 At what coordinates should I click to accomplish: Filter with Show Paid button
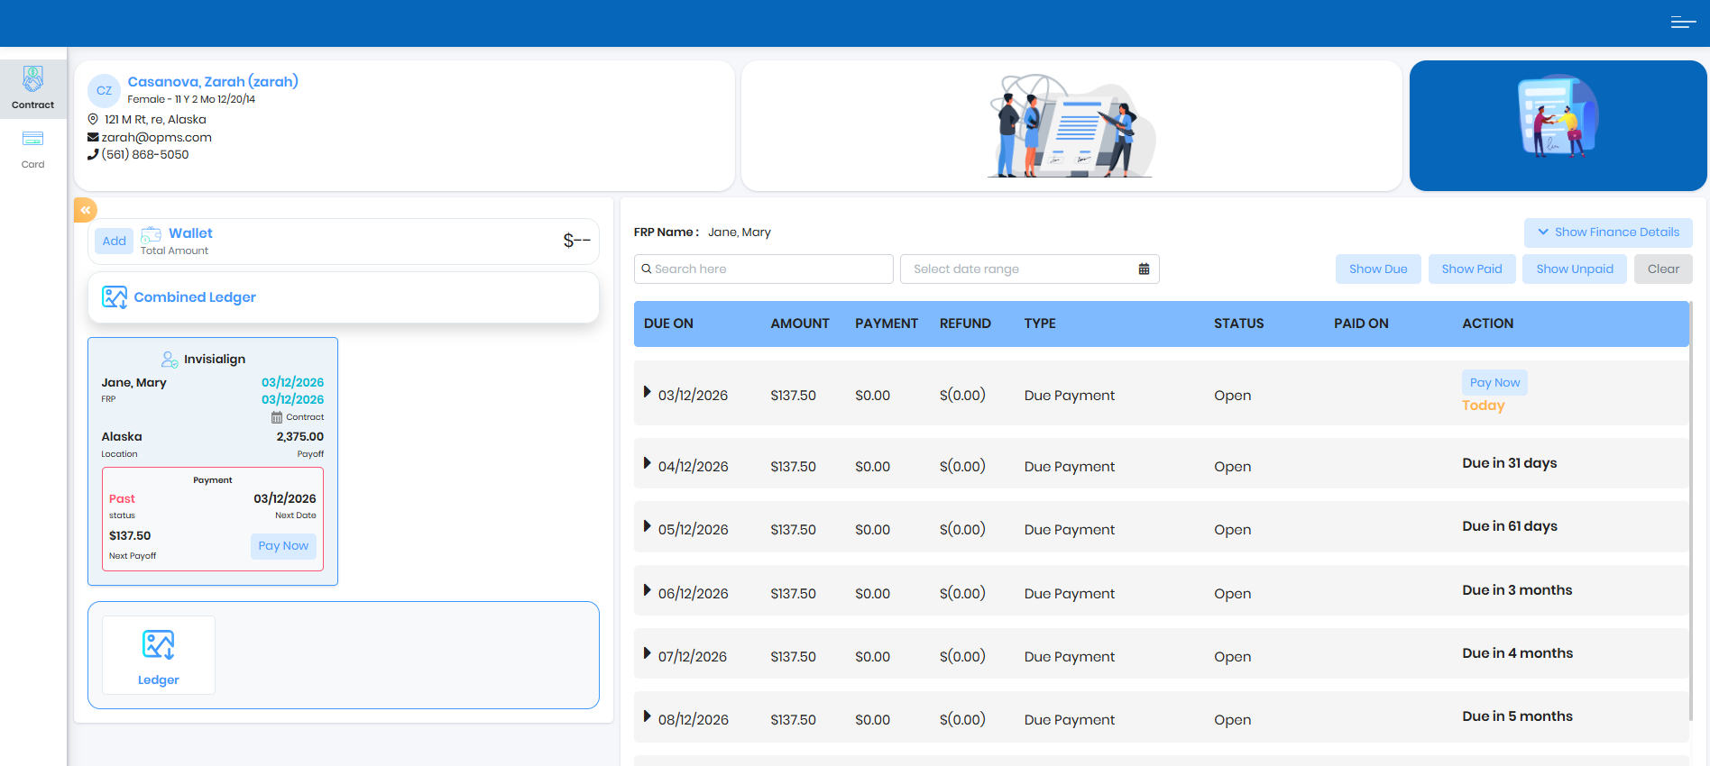[1472, 269]
